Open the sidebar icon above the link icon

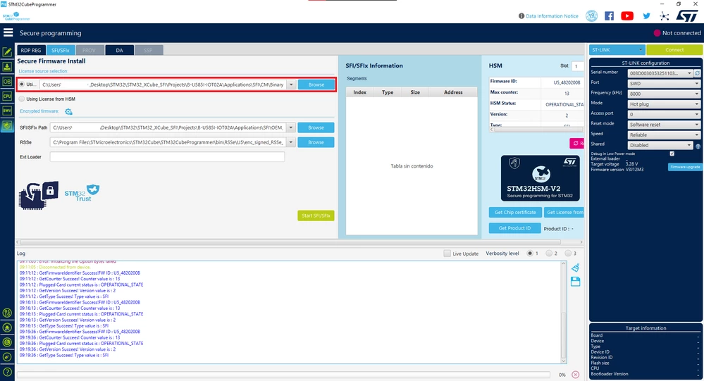pyautogui.click(x=7, y=342)
